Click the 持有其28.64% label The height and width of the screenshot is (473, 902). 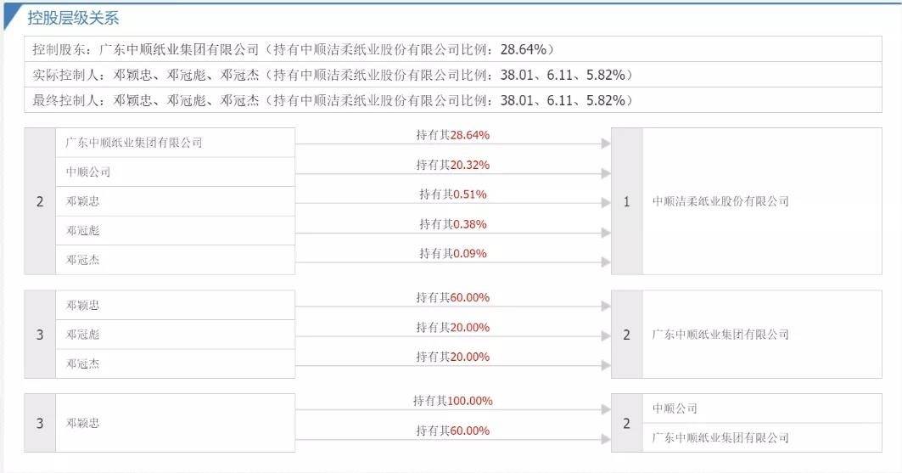pyautogui.click(x=453, y=135)
